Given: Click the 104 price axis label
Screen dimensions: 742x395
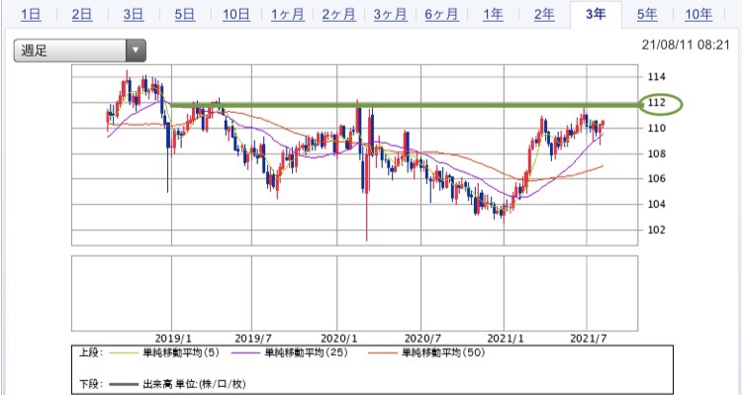Looking at the screenshot, I should (656, 204).
